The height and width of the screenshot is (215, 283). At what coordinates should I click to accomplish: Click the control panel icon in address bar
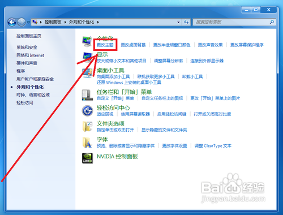pyautogui.click(x=35, y=22)
